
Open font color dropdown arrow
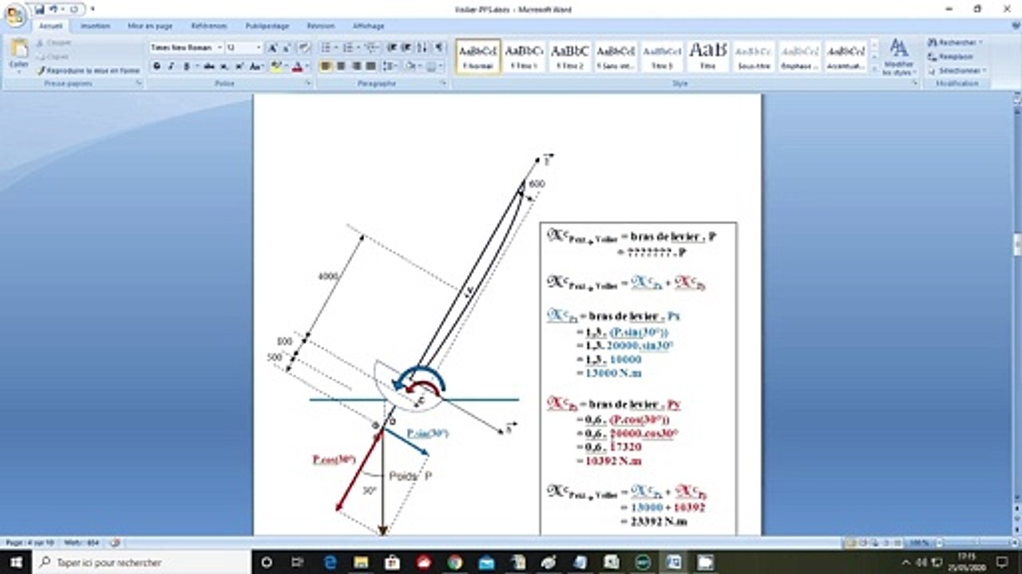[x=307, y=66]
